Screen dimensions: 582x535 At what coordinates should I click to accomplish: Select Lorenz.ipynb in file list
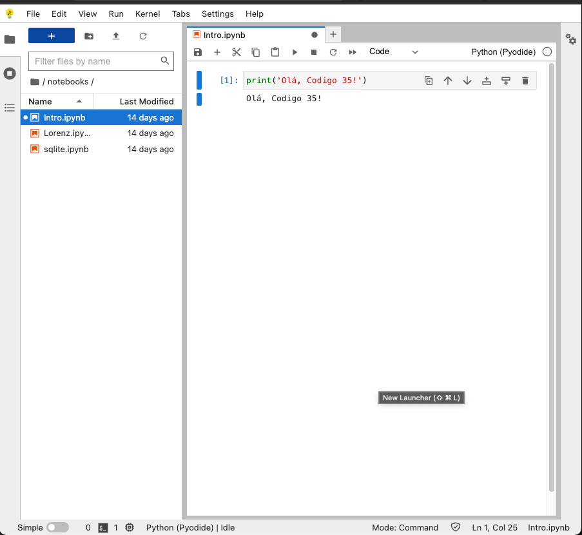point(101,133)
